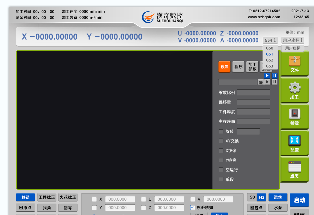
Task: Select G52 from the dropdown list
Action: (270, 60)
